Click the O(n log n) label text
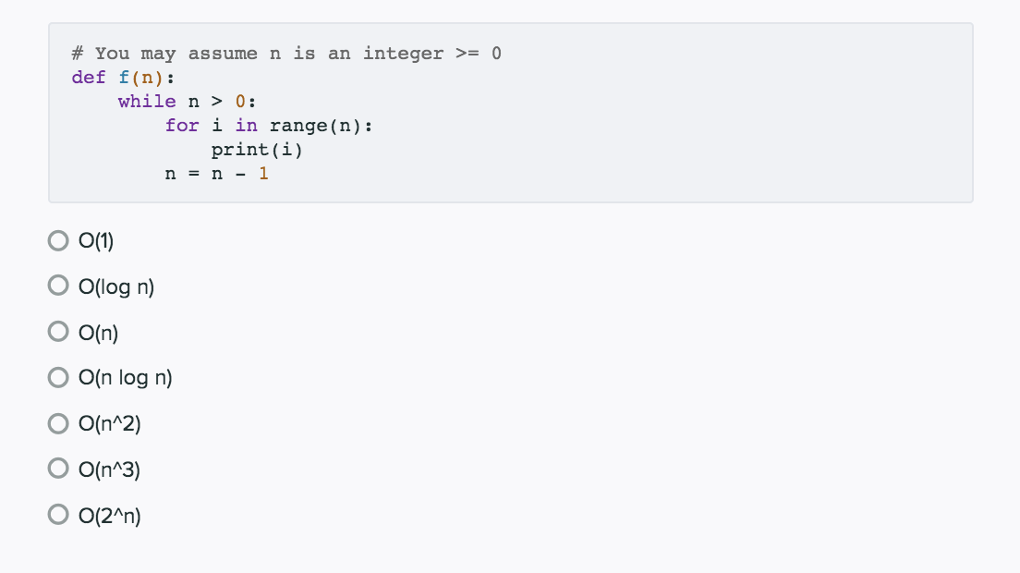This screenshot has width=1020, height=573. [x=124, y=377]
